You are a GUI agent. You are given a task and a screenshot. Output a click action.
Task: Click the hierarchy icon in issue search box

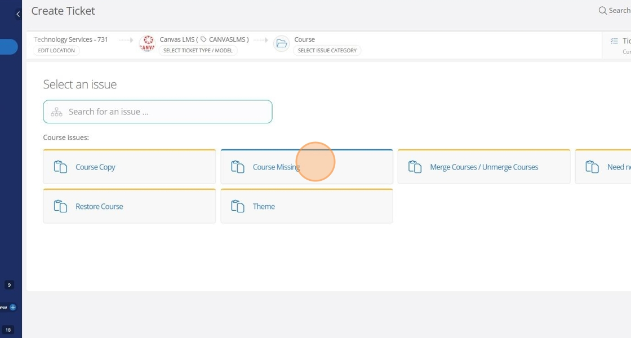click(56, 112)
